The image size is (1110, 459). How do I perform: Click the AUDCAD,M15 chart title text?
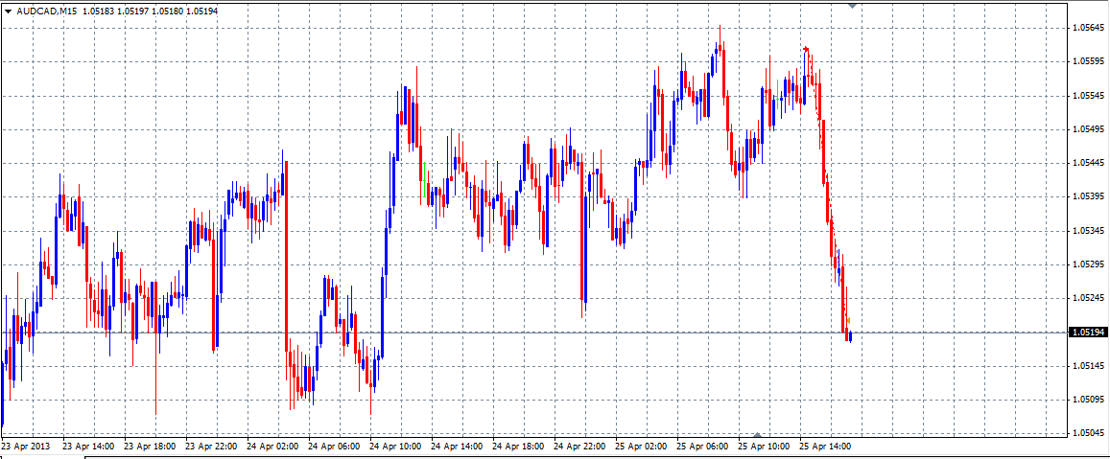pyautogui.click(x=47, y=11)
